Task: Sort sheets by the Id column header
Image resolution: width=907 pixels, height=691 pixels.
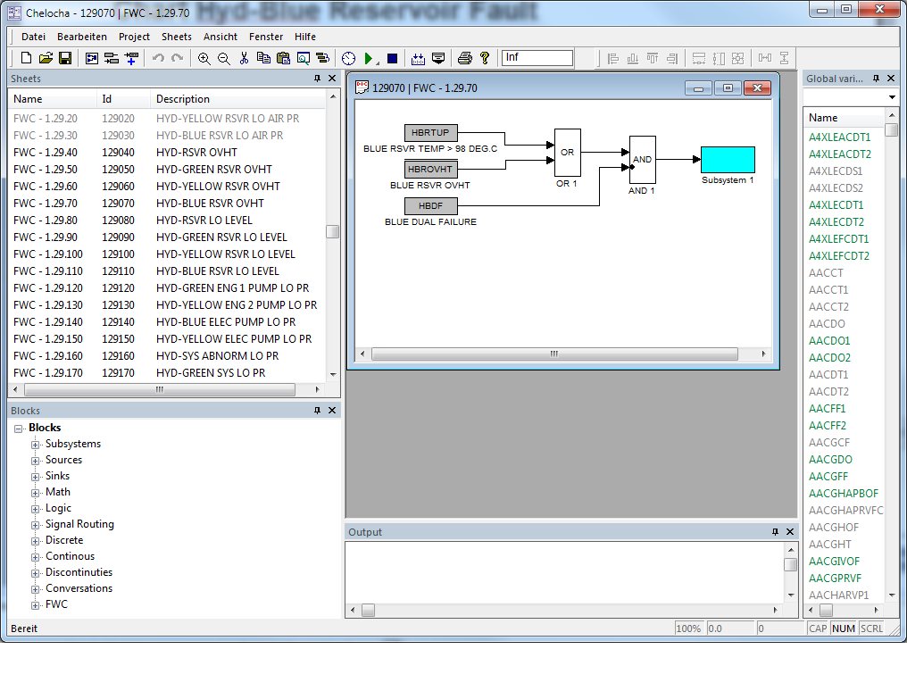Action: click(x=123, y=99)
